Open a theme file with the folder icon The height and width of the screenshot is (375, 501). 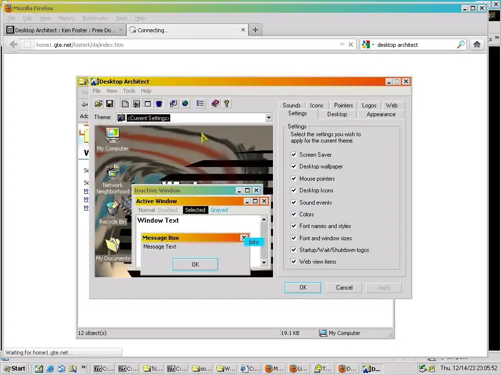99,104
